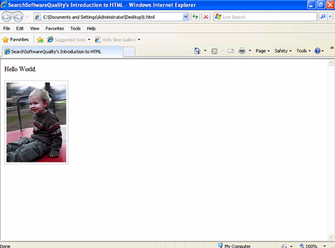Image resolution: width=335 pixels, height=248 pixels.
Task: Open the search provider options dropdown
Action: (x=330, y=17)
